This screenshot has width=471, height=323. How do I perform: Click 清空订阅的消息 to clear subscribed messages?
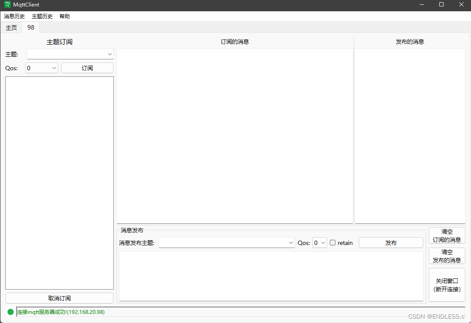pos(447,235)
